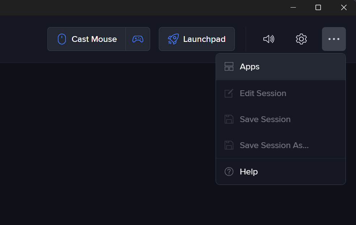Switch to gamepad controller casting mode
The image size is (356, 225).
[138, 39]
